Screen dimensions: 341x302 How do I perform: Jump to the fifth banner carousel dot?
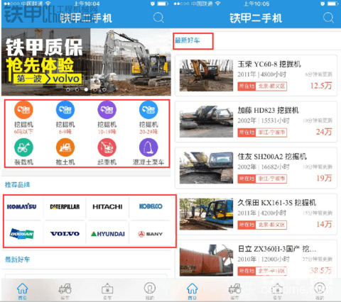tap(104, 89)
